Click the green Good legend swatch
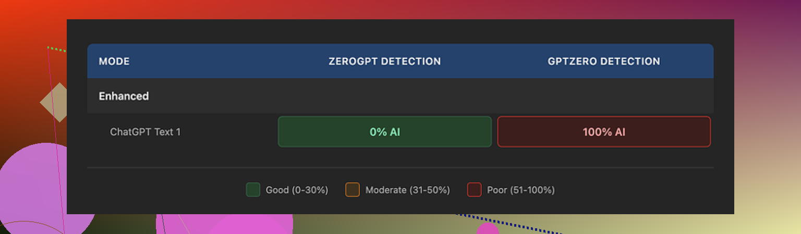Image resolution: width=801 pixels, height=234 pixels. tap(253, 190)
